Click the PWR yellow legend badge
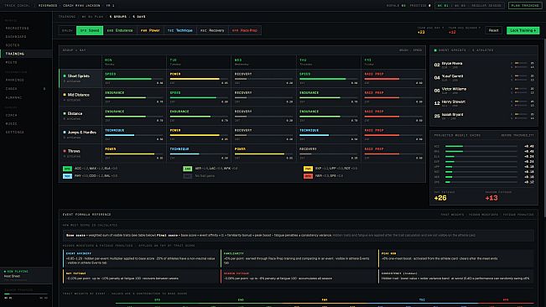The image size is (546, 307). click(x=308, y=169)
